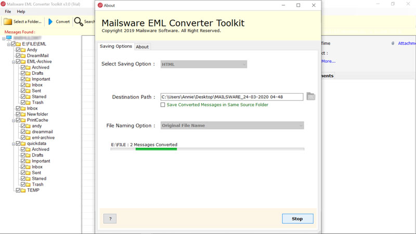Uncheck the eml-archive subfolder checkbox
Viewport: 416px width, 234px height.
pyautogui.click(x=23, y=137)
